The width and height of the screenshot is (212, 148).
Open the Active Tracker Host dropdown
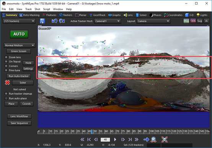(108, 21)
